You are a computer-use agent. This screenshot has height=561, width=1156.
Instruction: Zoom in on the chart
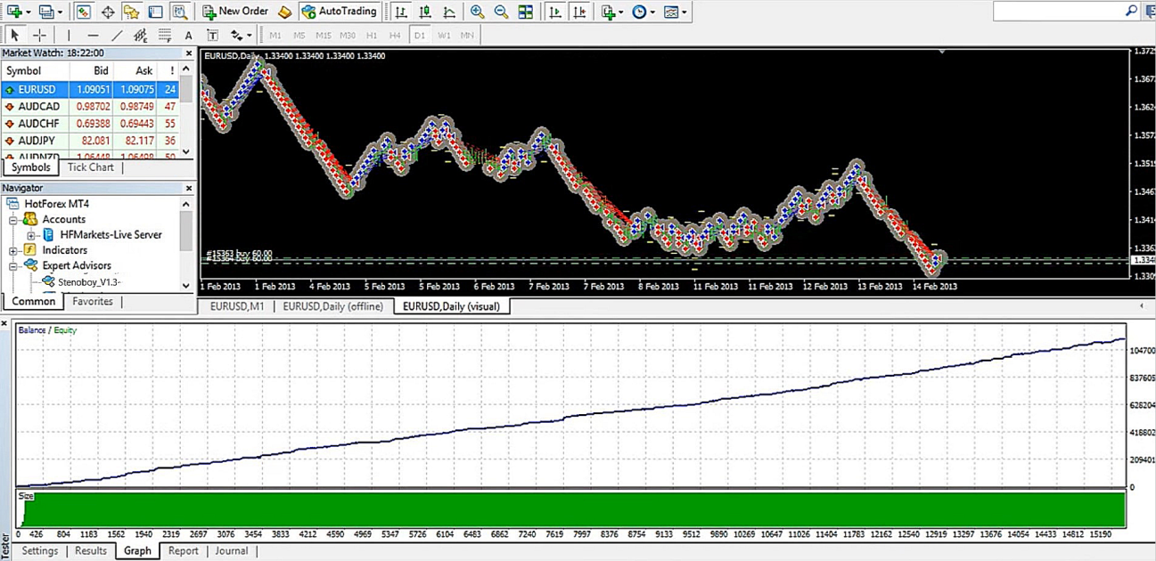pyautogui.click(x=478, y=12)
